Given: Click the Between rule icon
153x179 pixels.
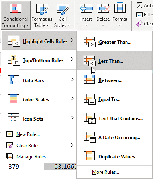Looking at the screenshot, I should coord(89,79).
